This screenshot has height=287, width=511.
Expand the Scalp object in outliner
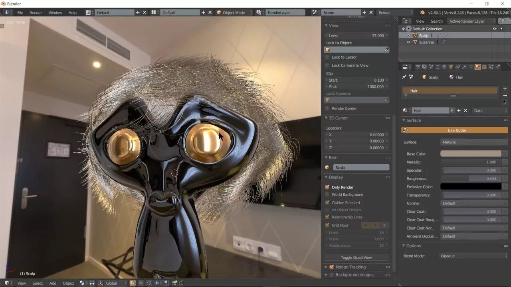tap(408, 35)
